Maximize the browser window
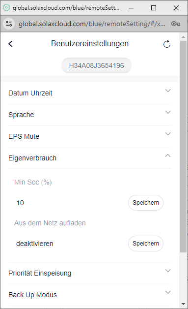 (x=154, y=8)
